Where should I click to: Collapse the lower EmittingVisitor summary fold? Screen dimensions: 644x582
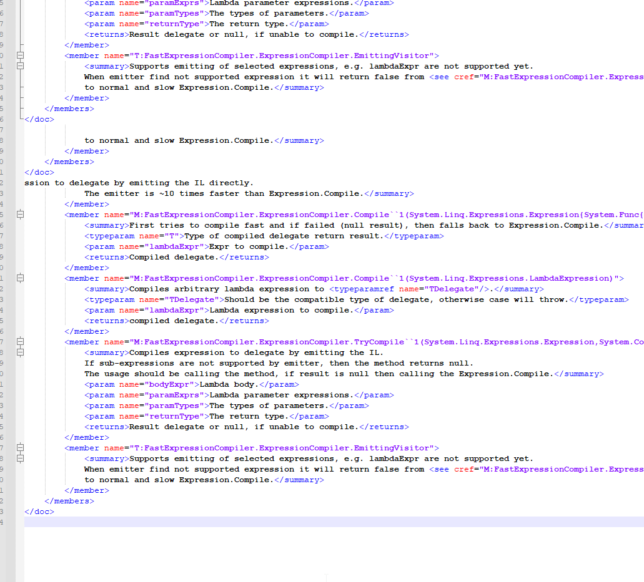pos(21,458)
